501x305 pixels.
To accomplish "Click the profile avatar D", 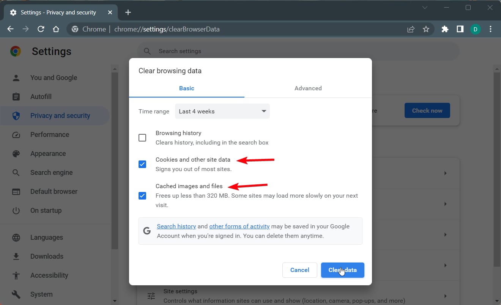I will [x=476, y=29].
